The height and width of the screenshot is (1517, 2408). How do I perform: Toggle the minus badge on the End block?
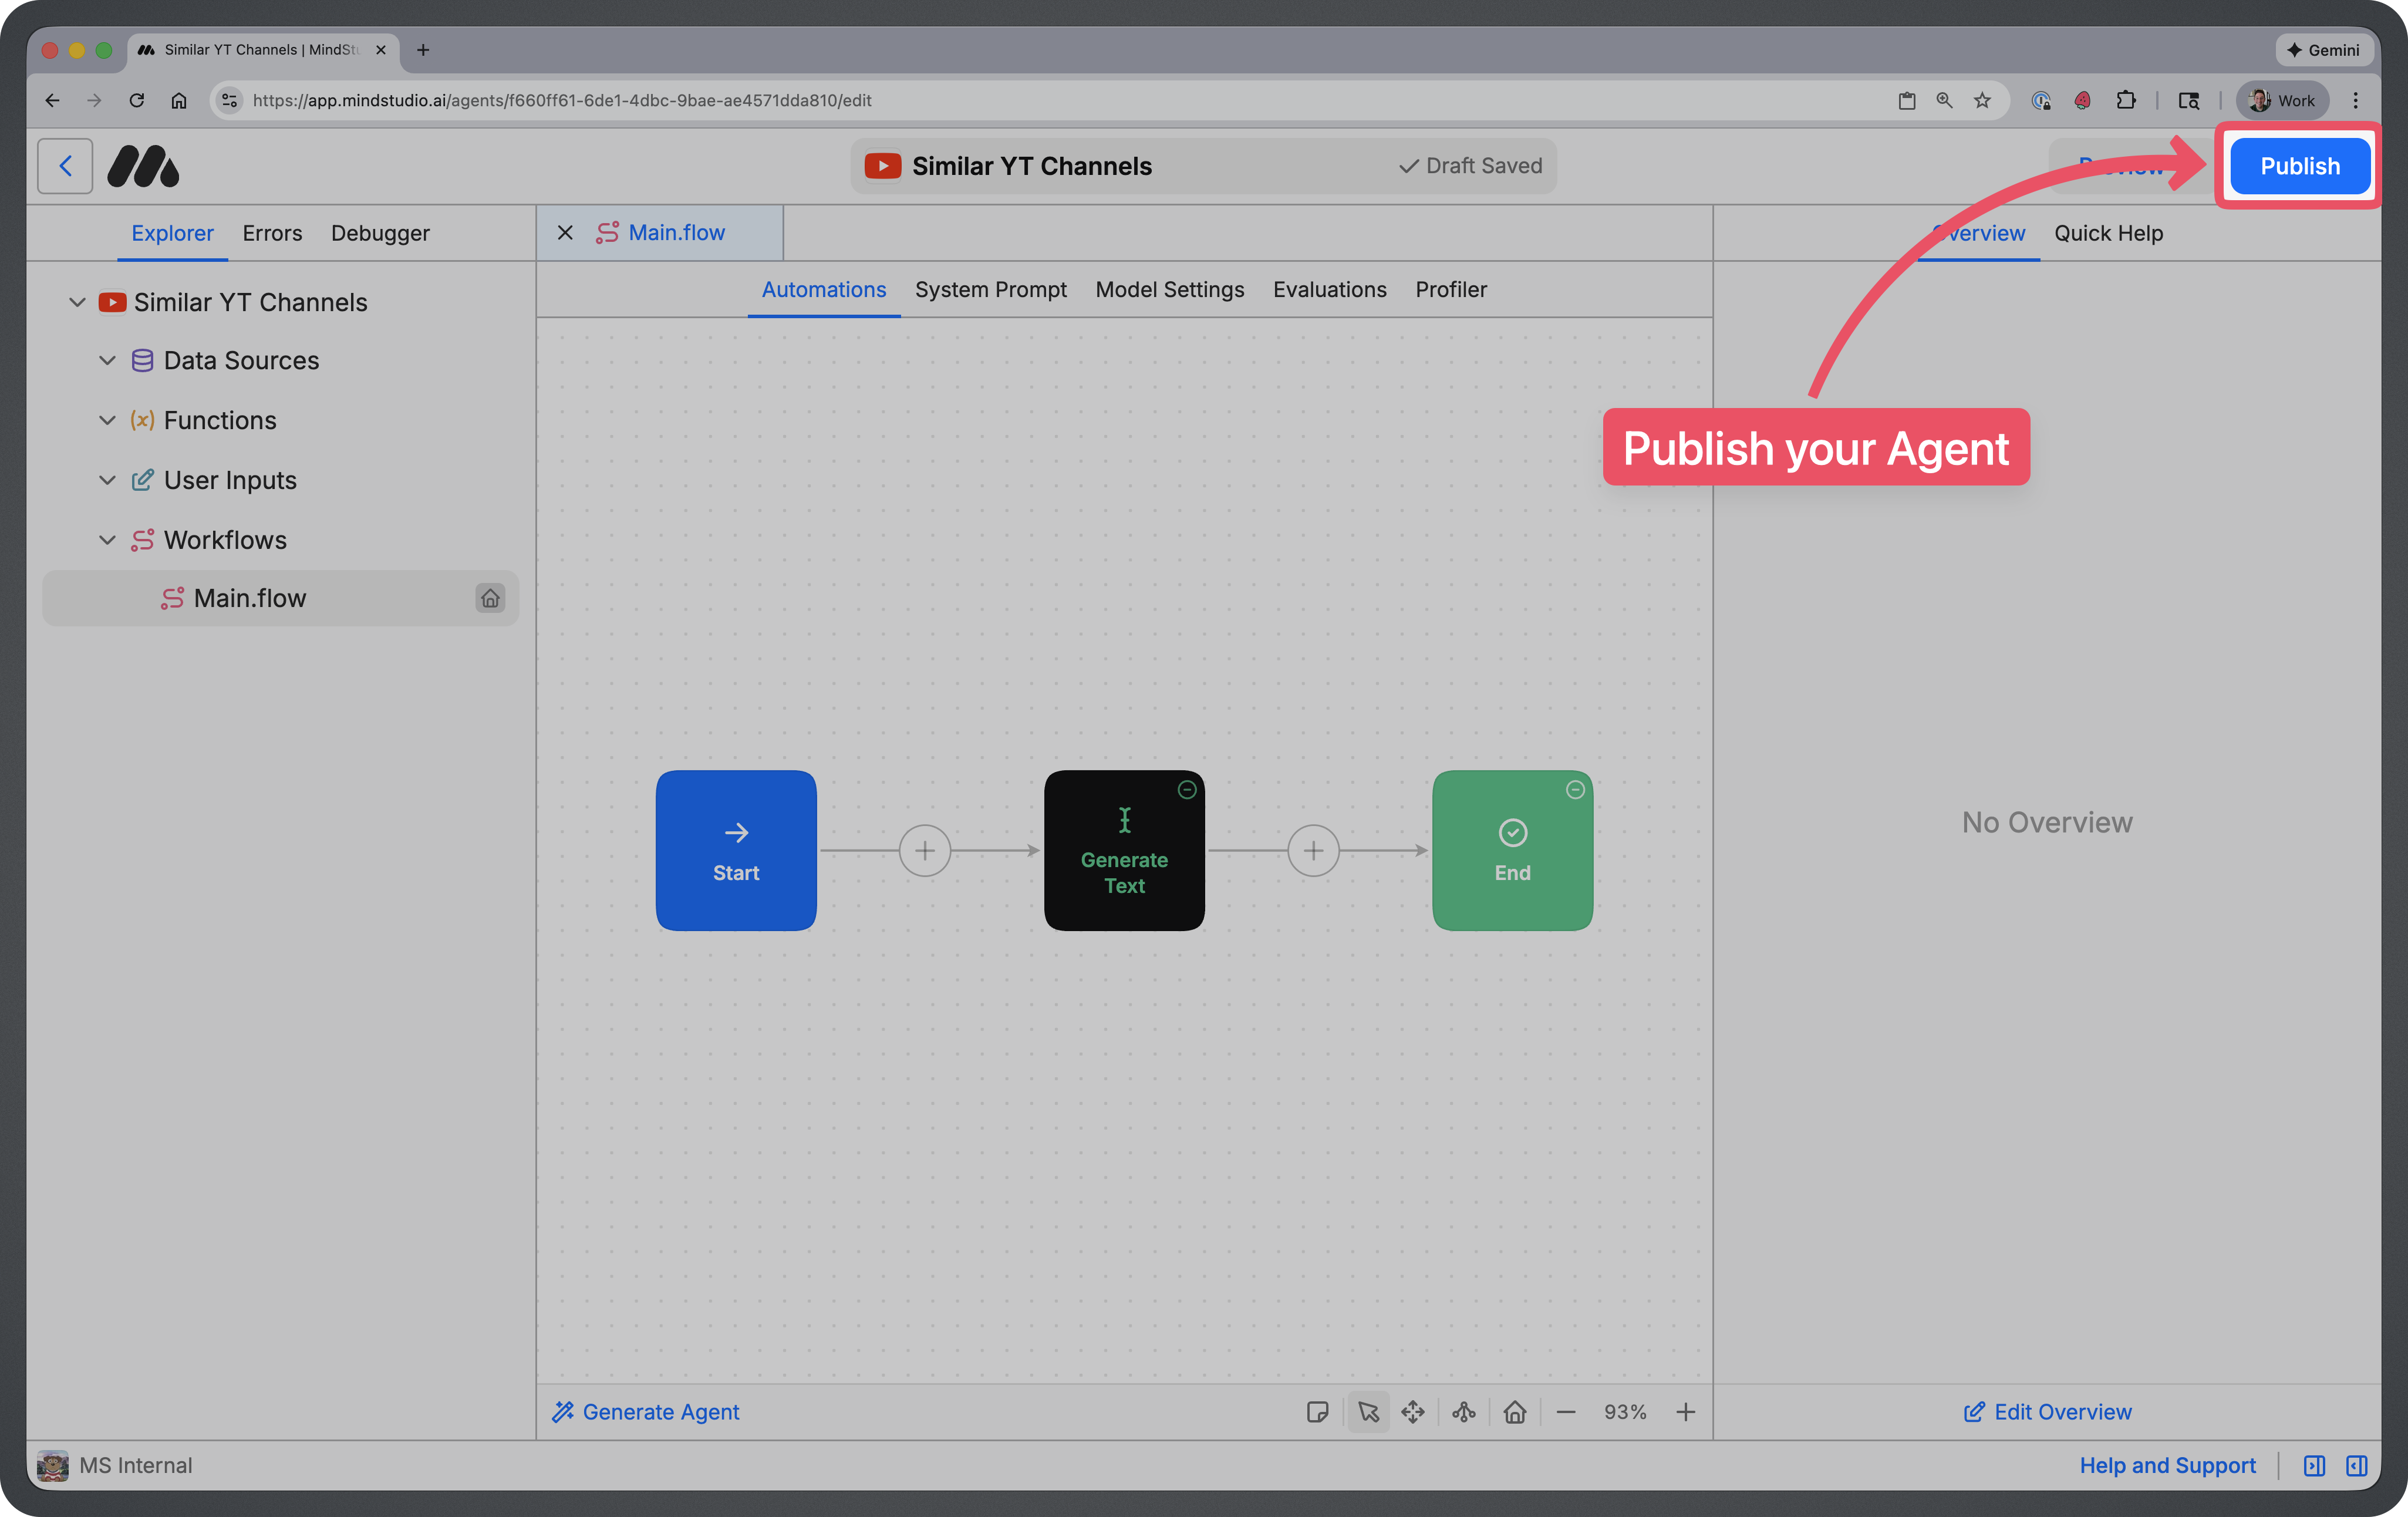[1575, 790]
